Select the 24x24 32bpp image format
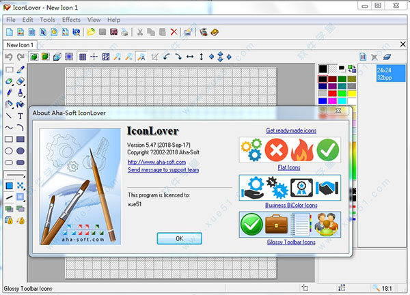Screen dimensions: 410x295 click(x=390, y=74)
